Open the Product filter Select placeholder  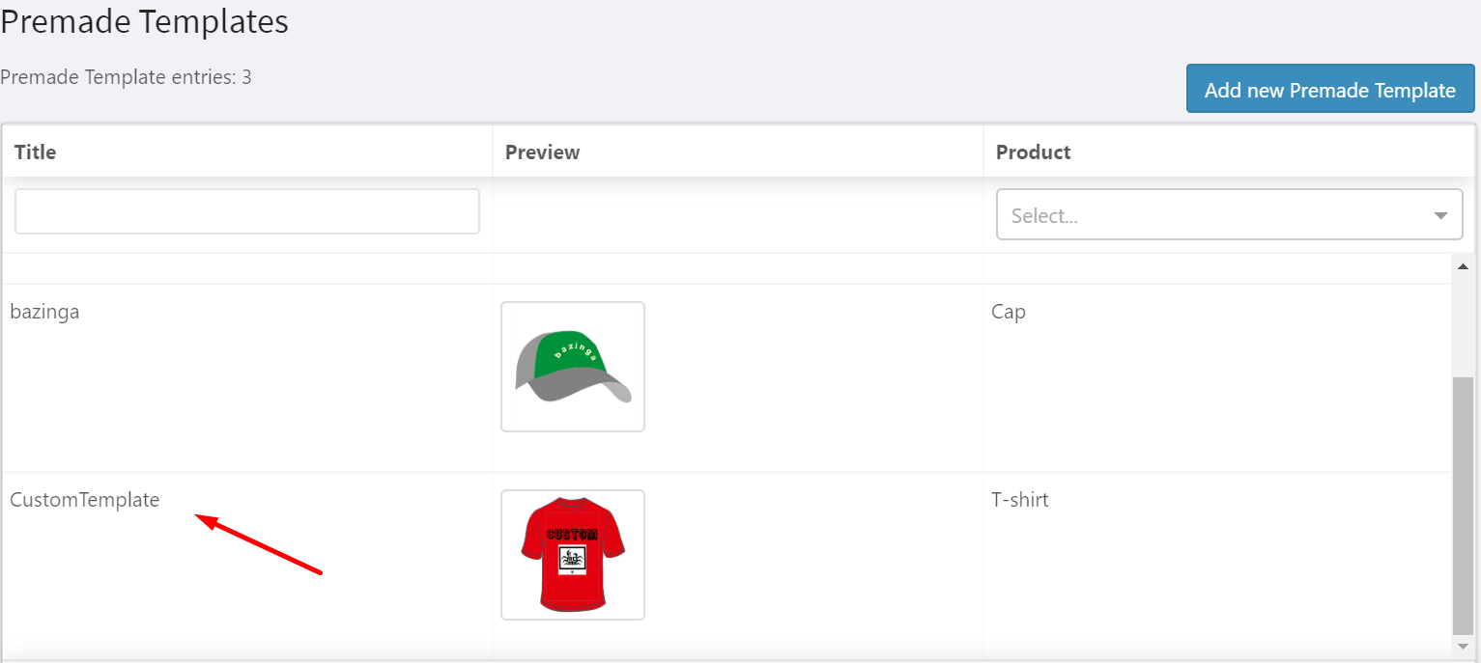coord(1208,215)
